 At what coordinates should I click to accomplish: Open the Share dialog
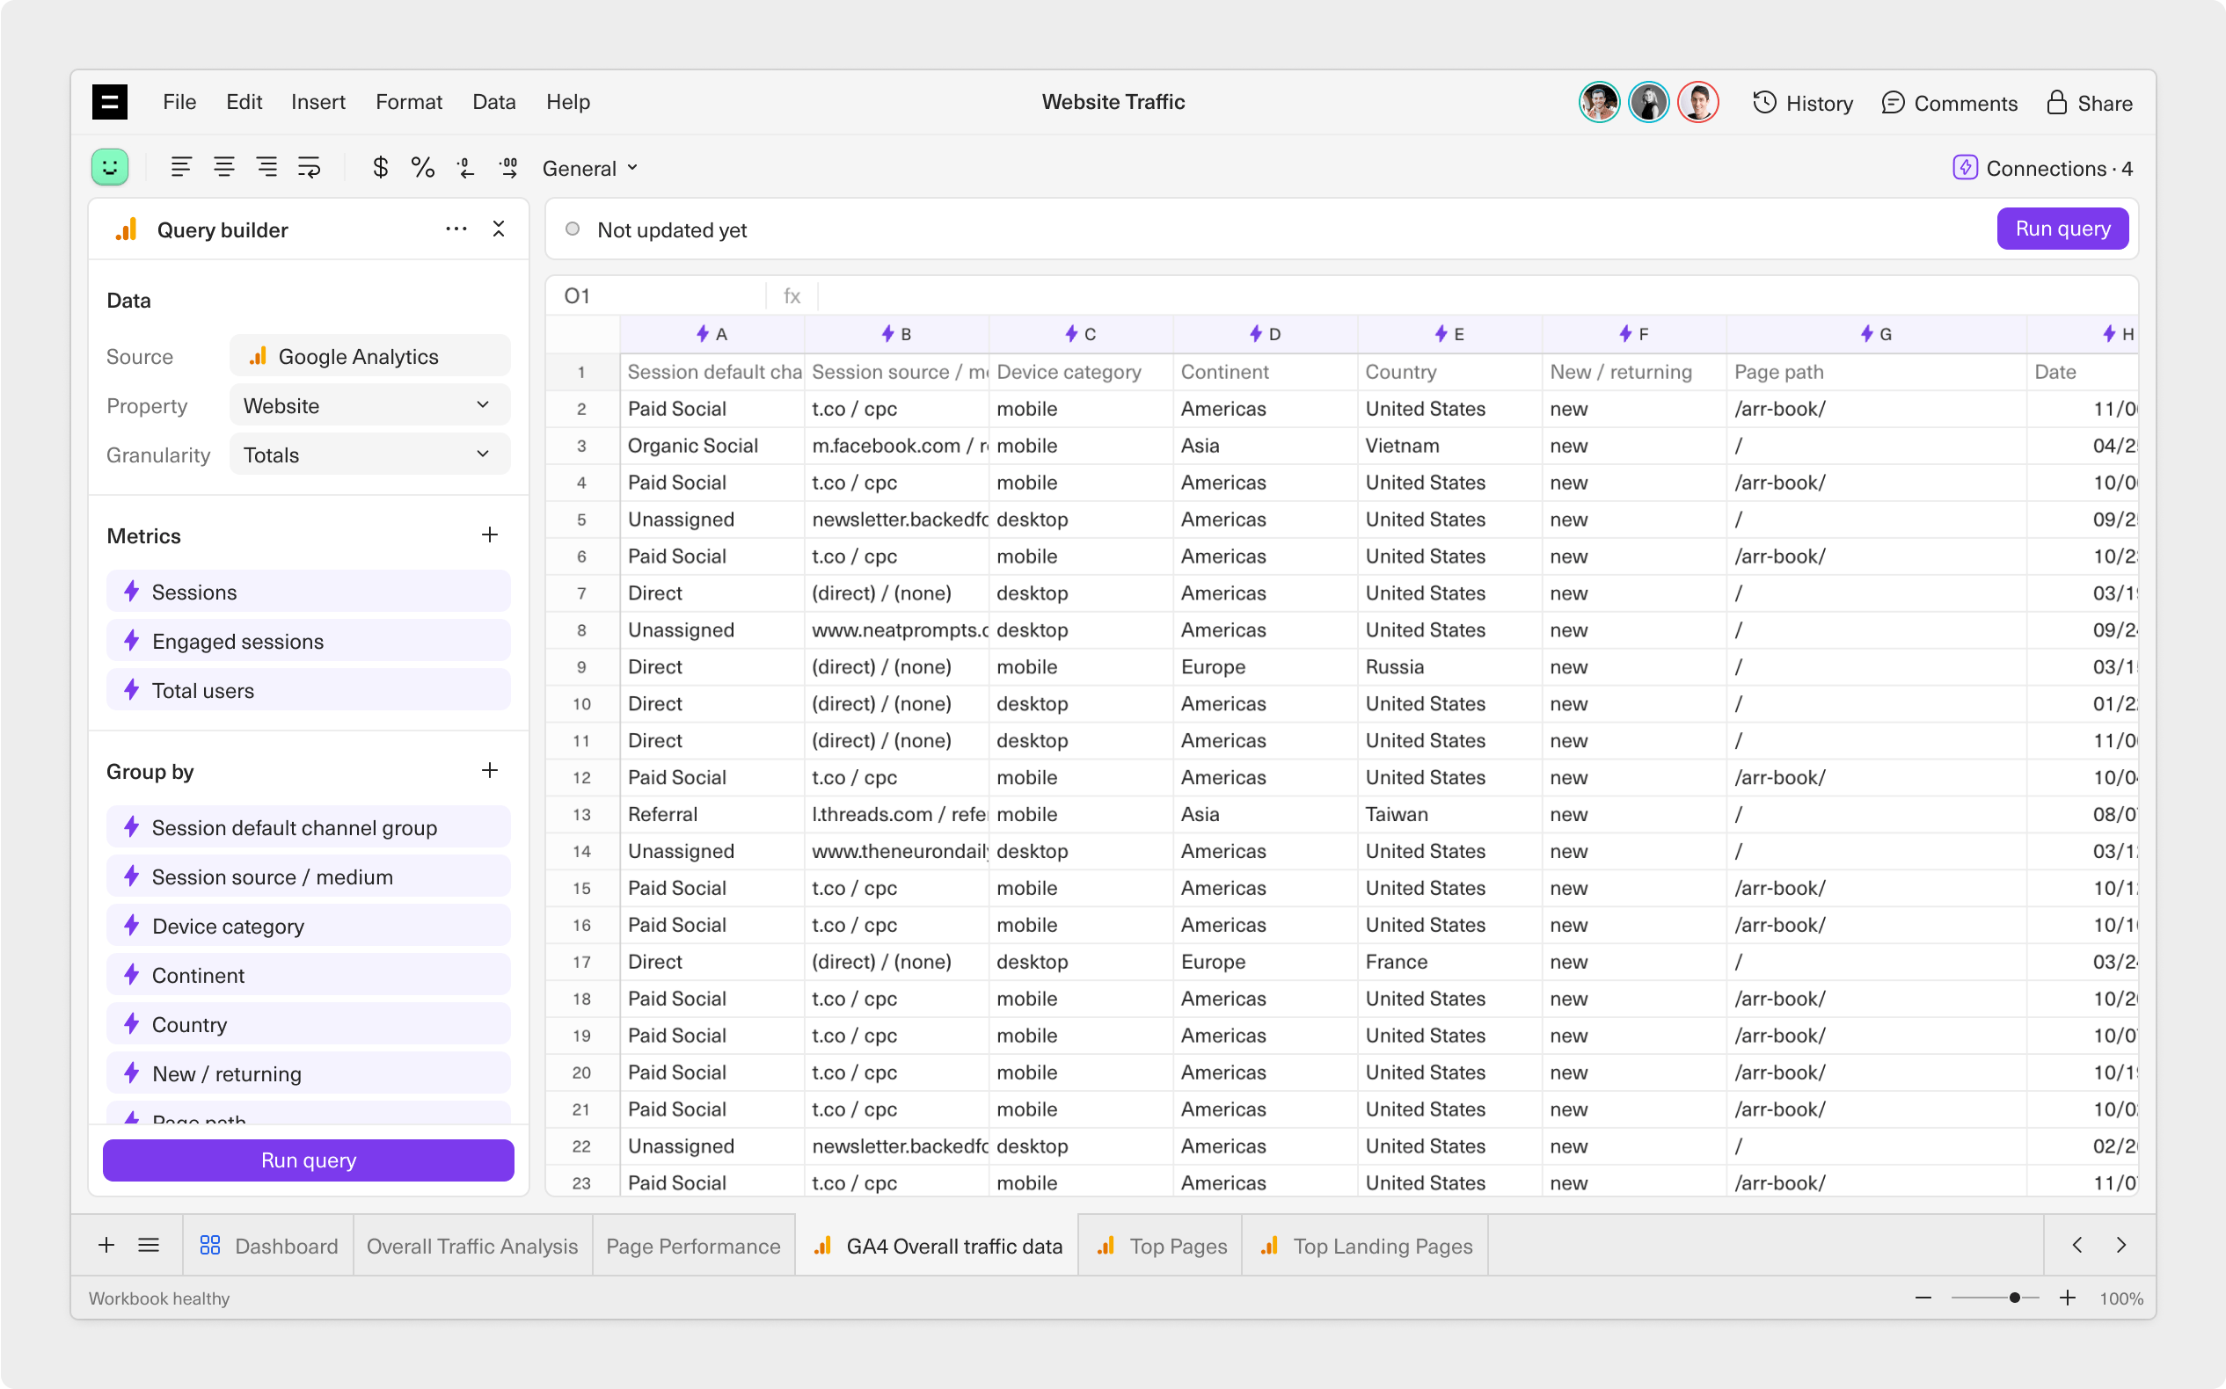(2089, 103)
